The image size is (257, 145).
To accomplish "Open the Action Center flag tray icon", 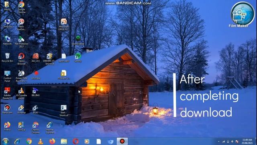I will [237, 141].
